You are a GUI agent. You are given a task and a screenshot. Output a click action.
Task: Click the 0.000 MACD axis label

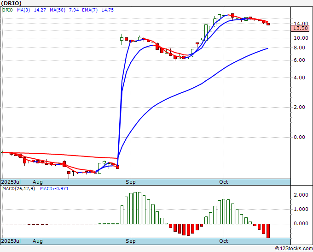pos(301,223)
